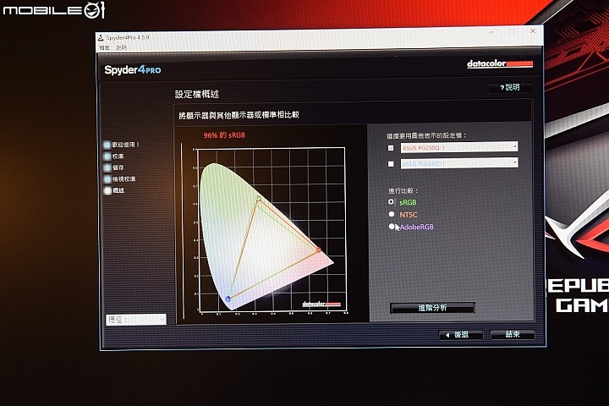Enable the second ASUS PG258Q-1 profile checkbox

[x=391, y=164]
